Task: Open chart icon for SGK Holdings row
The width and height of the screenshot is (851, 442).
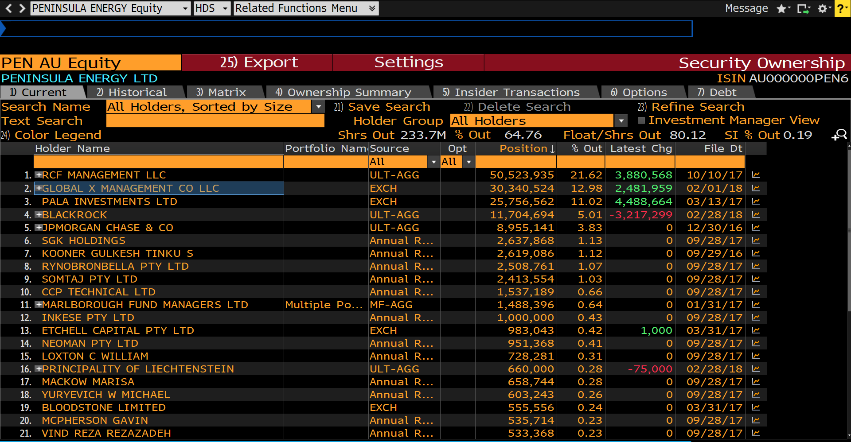Action: coord(756,241)
